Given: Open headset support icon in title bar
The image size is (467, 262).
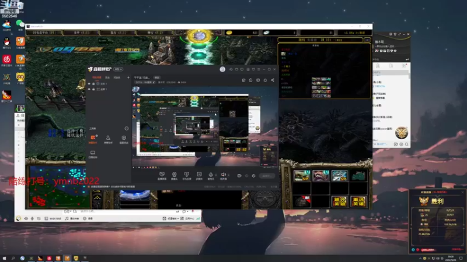Looking at the screenshot, I should [x=231, y=69].
